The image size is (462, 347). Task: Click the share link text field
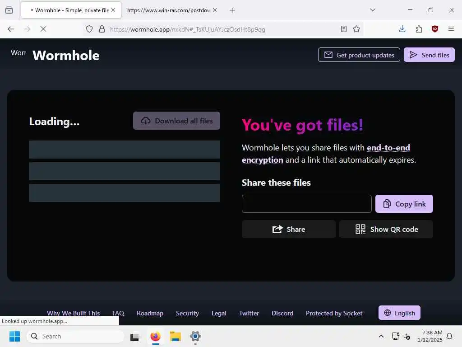306,204
